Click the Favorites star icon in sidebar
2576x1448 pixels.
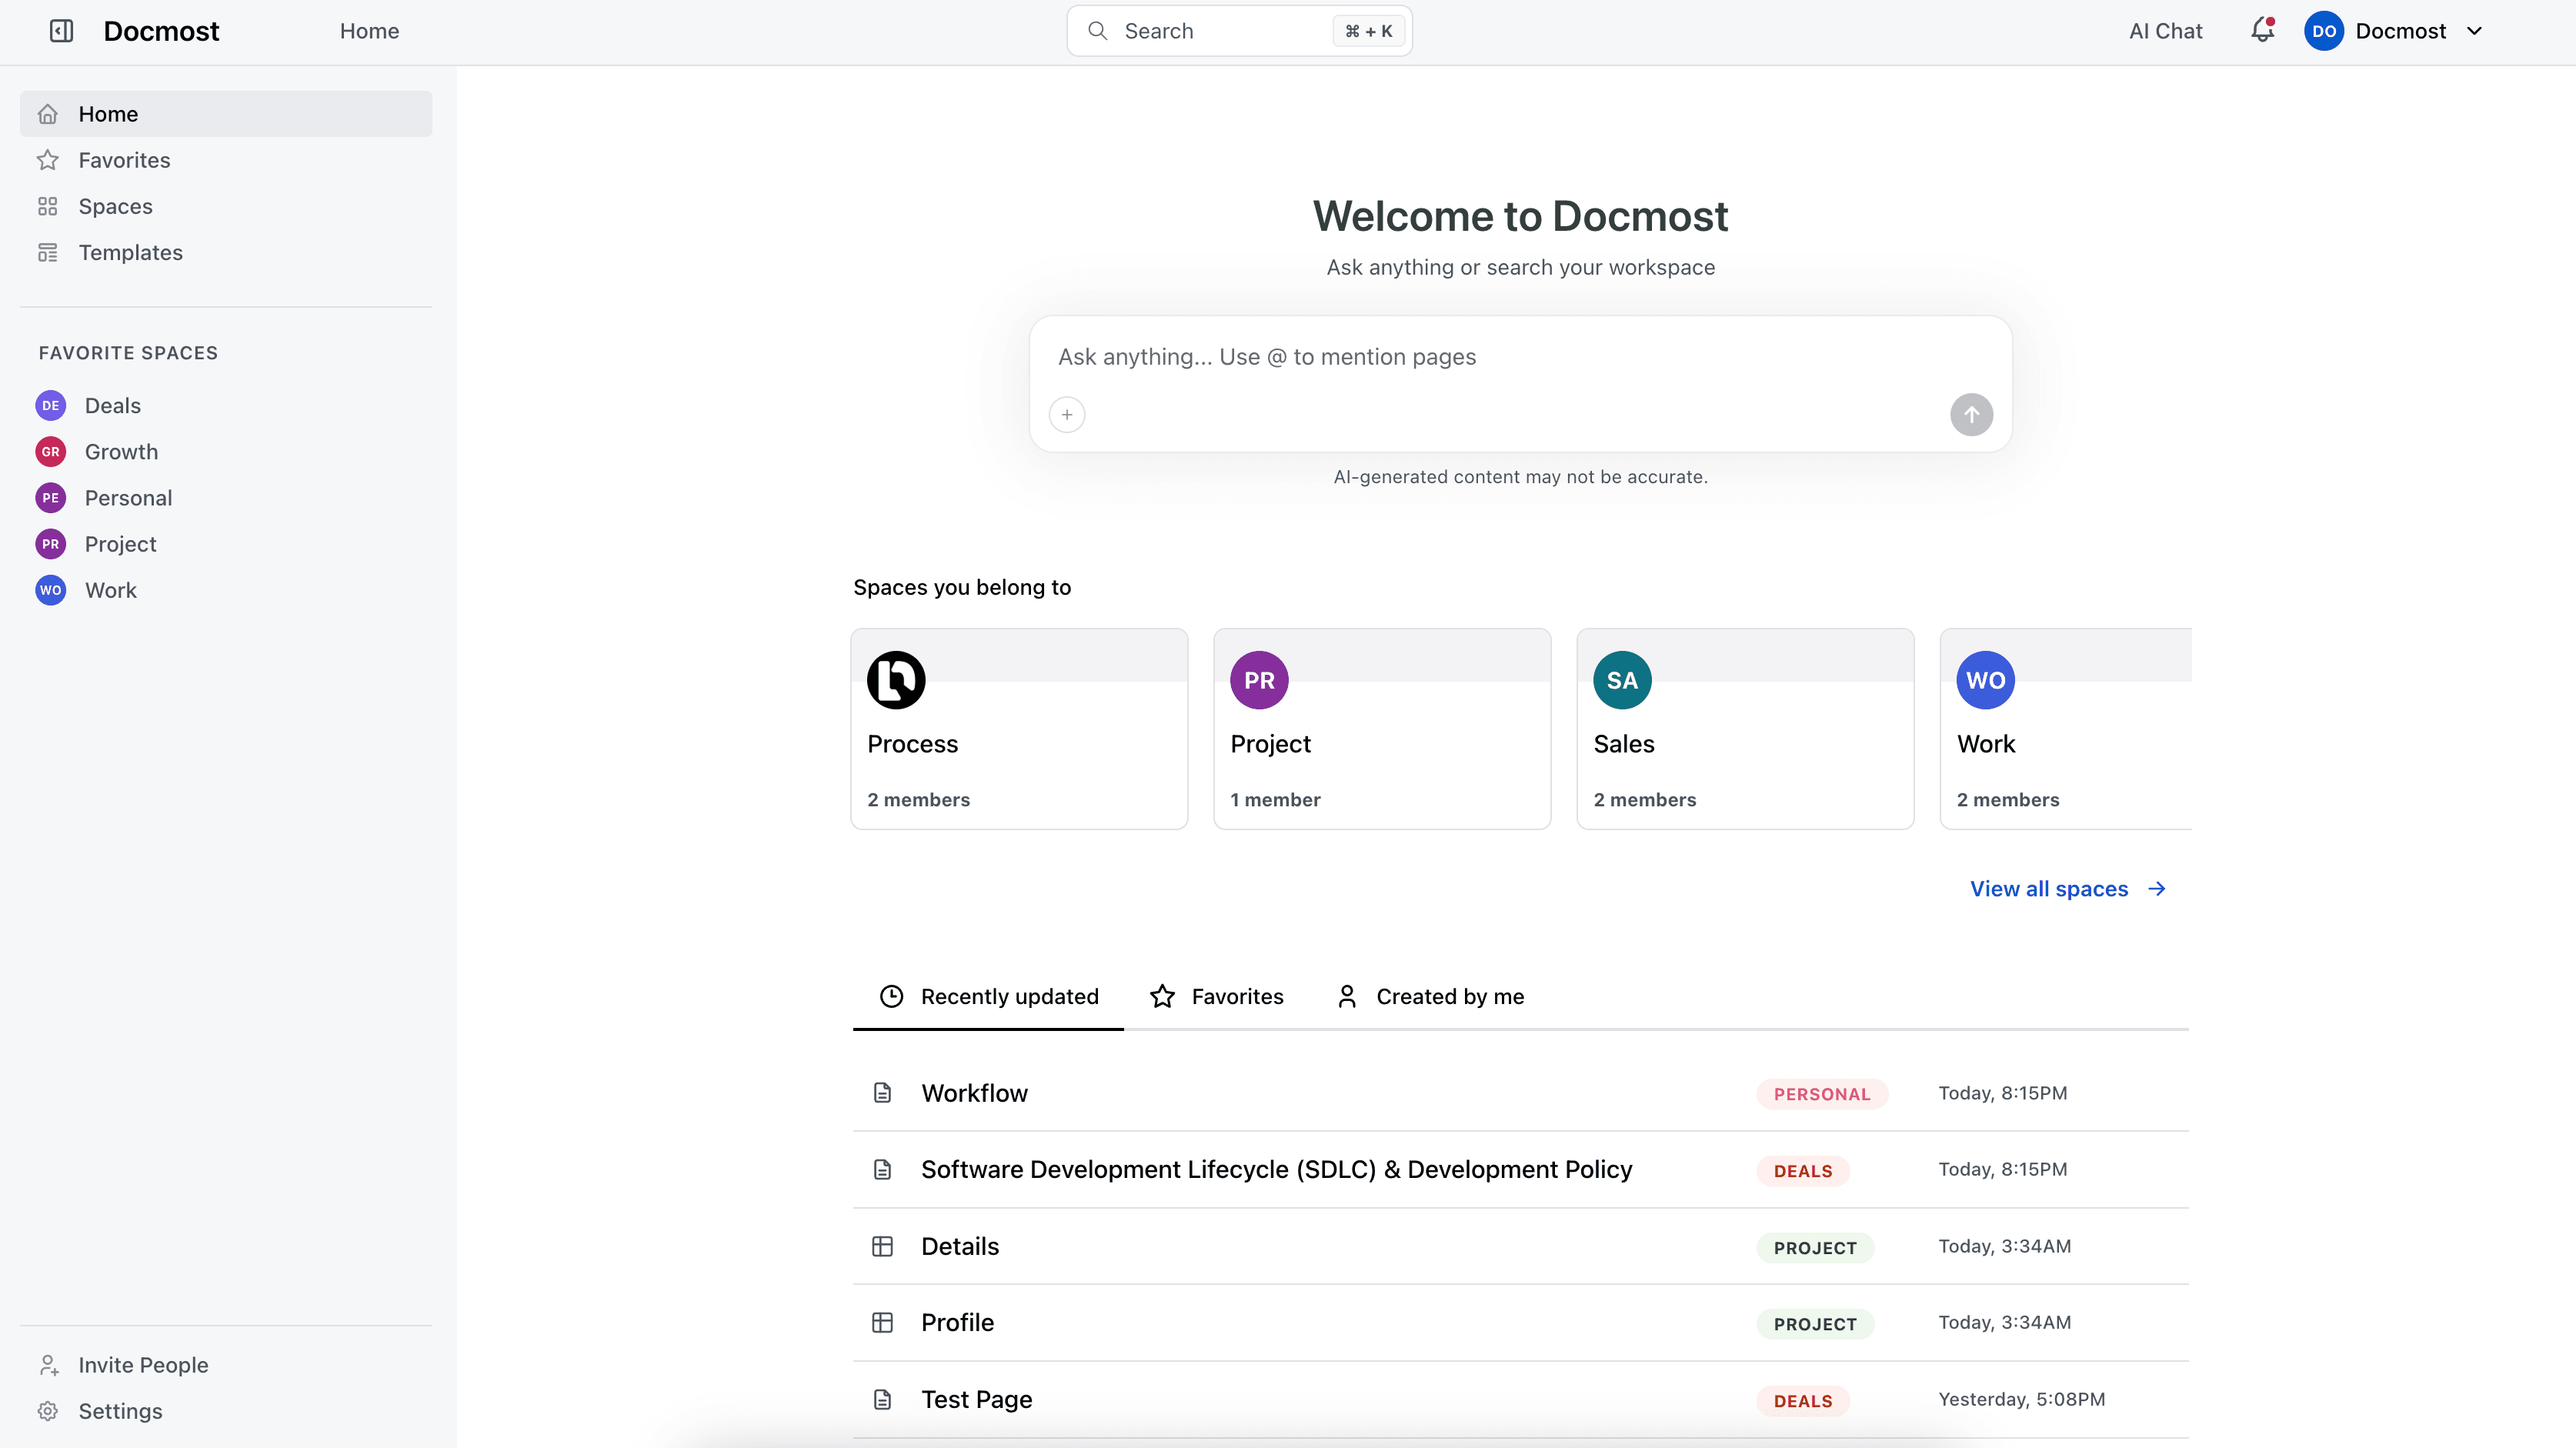coord(48,160)
